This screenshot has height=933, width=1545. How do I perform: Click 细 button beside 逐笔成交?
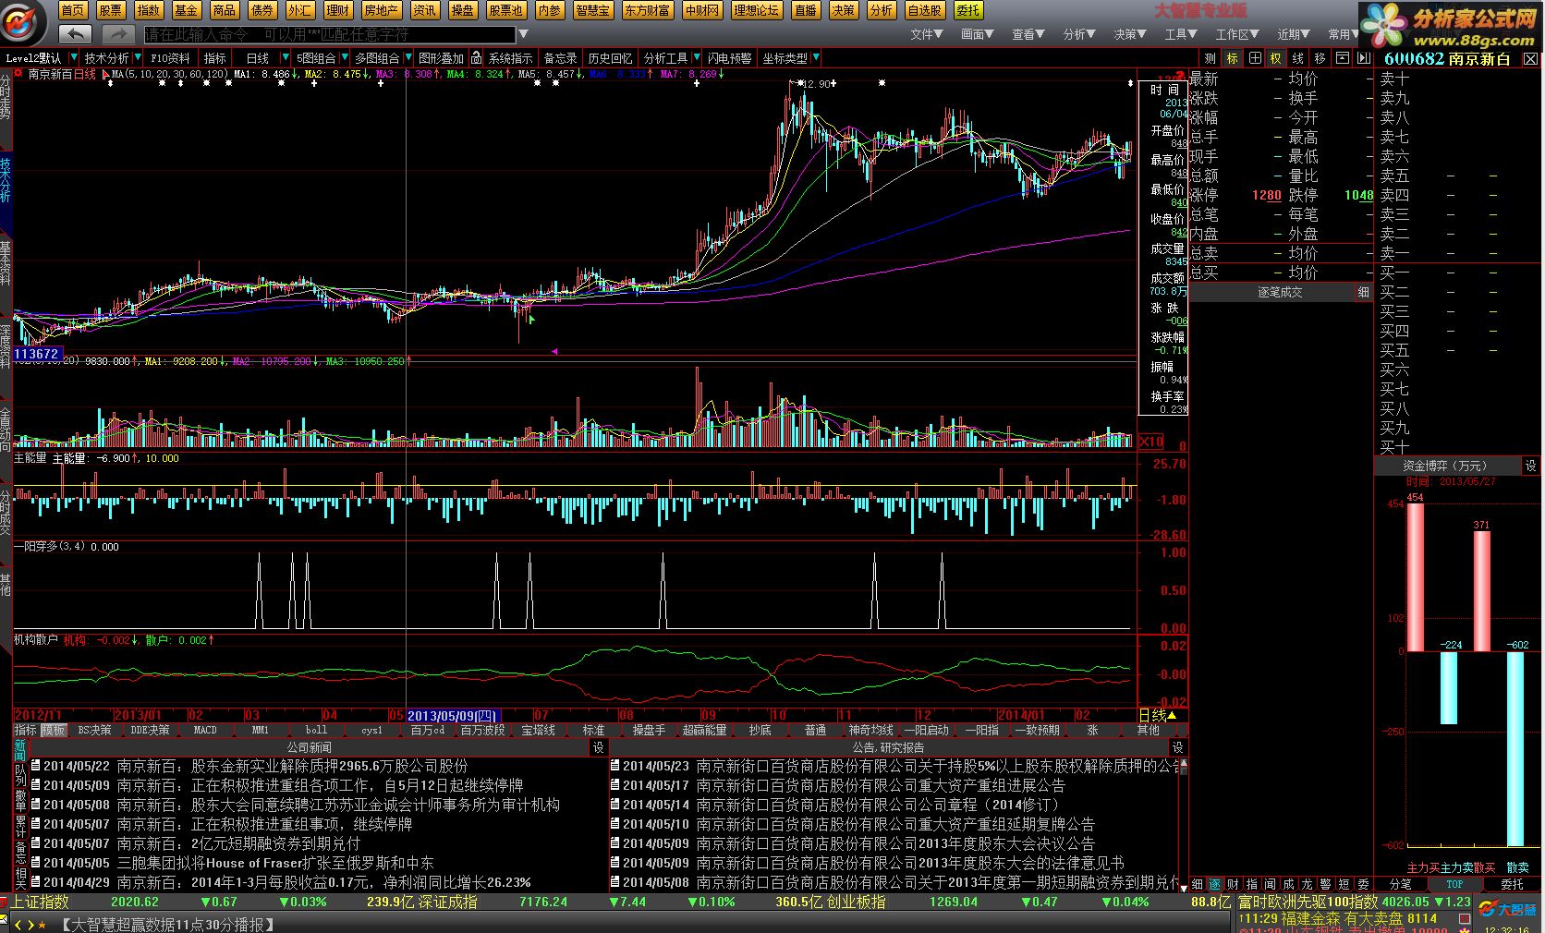(1363, 292)
